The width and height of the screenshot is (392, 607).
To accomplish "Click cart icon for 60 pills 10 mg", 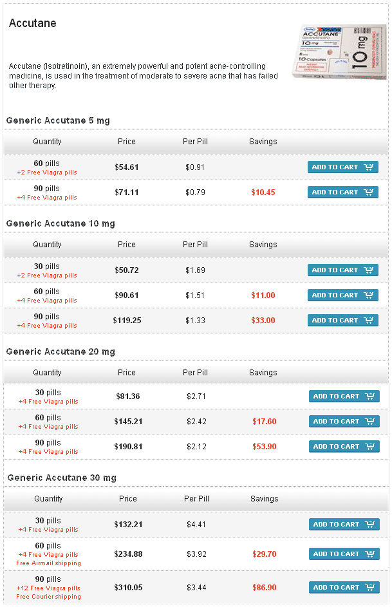I will (343, 295).
